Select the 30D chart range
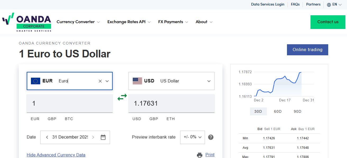This screenshot has width=347, height=158. tap(258, 111)
